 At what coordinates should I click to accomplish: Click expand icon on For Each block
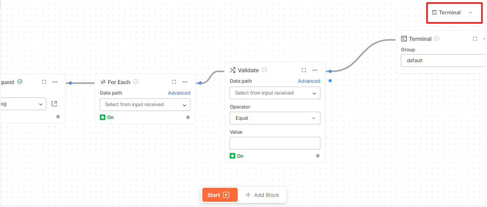tap(174, 82)
